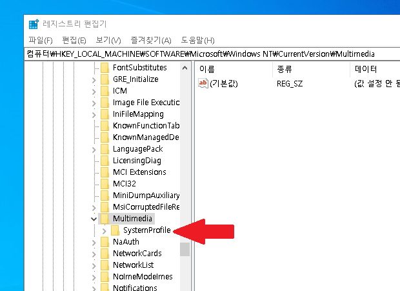400x291 pixels.
Task: Select the SystemProfile key label
Action: (x=146, y=230)
